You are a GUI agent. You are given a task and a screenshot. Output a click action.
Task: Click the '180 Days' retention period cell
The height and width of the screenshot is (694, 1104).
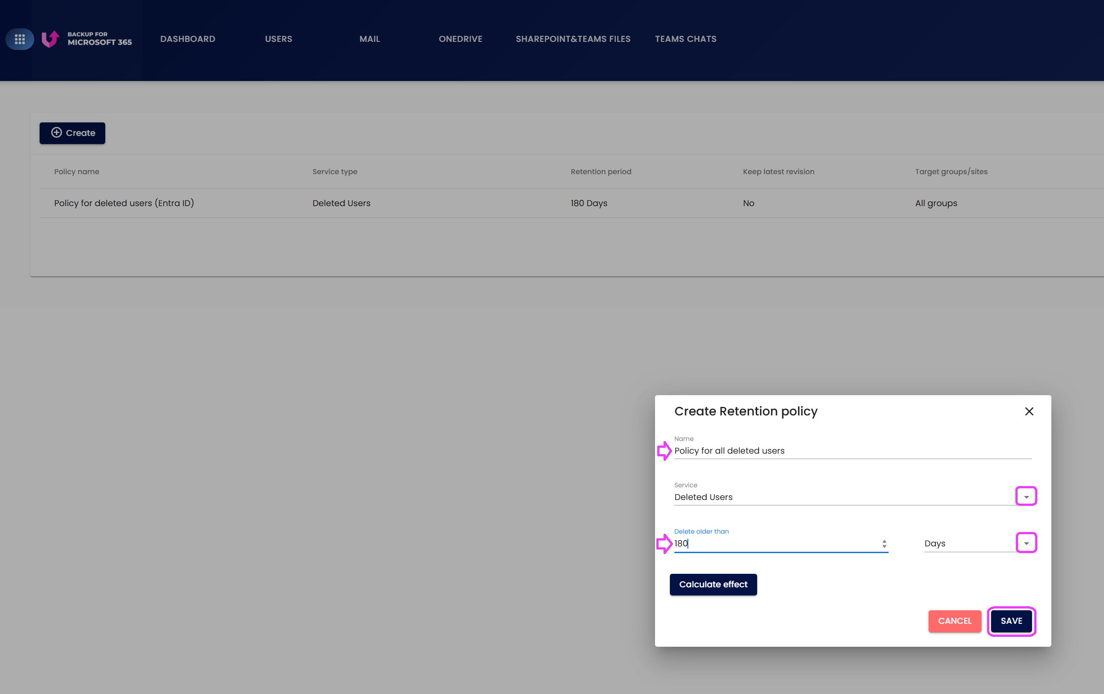pyautogui.click(x=589, y=203)
